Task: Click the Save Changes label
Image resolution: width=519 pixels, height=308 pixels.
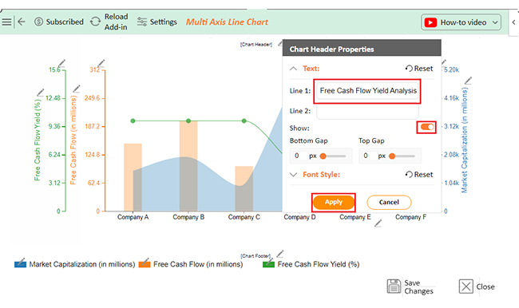Action: (418, 286)
